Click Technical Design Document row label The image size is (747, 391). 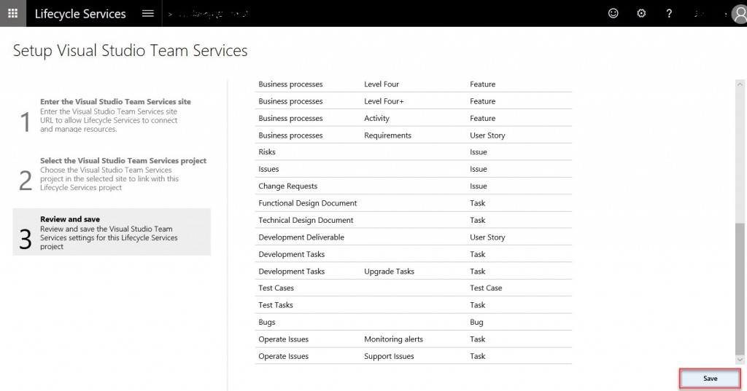tap(306, 220)
